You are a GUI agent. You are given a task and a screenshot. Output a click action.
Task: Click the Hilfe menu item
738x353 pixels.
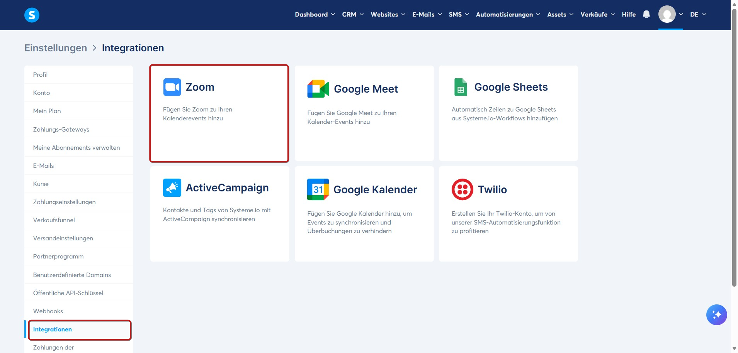pyautogui.click(x=629, y=14)
